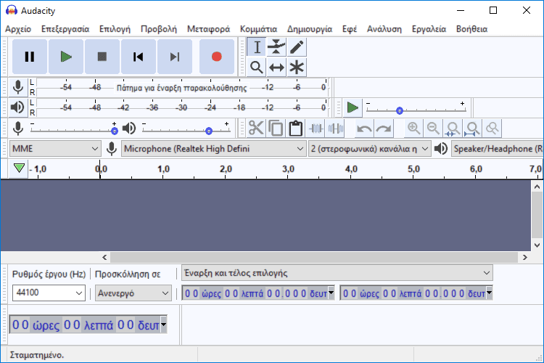Open the 44100 project rate dropdown
This screenshot has height=363, width=544.
point(49,293)
